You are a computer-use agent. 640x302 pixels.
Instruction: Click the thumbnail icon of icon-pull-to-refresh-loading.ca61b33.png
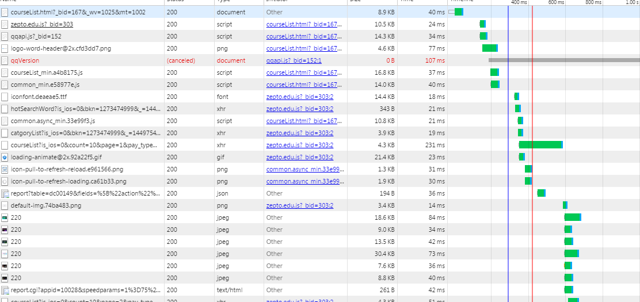point(5,181)
